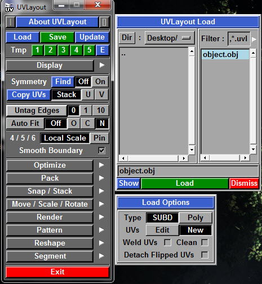The height and width of the screenshot is (284, 262).
Task: Click the Untag Edges button
Action: 37,111
